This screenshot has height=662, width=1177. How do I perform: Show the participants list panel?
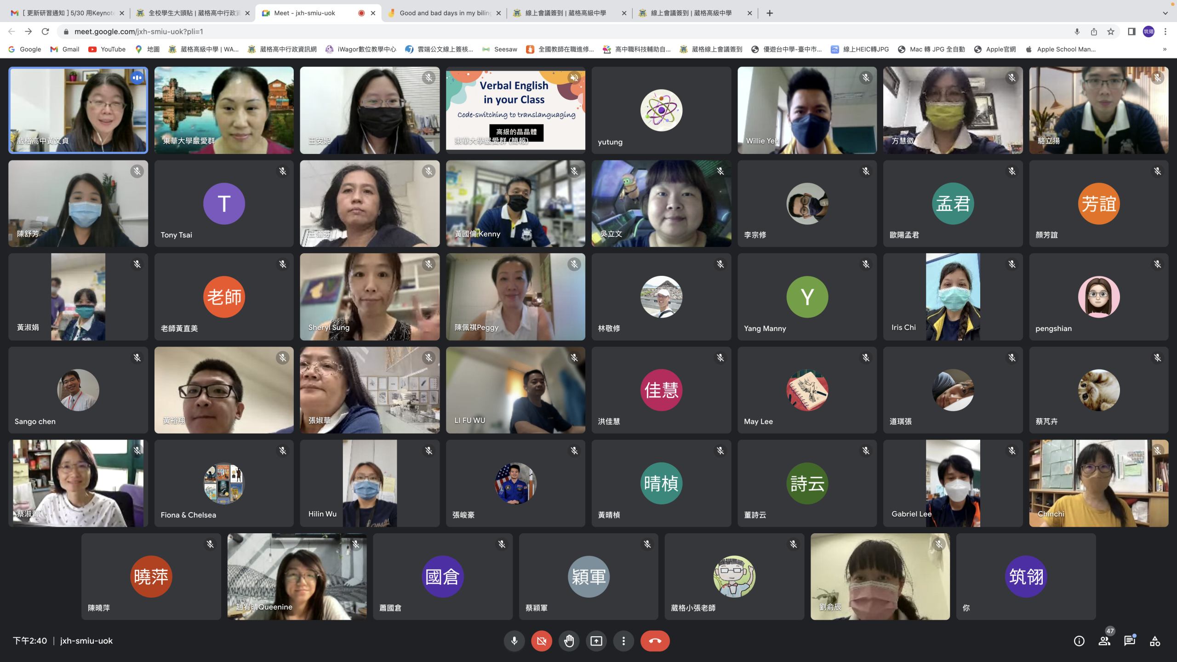pos(1104,641)
